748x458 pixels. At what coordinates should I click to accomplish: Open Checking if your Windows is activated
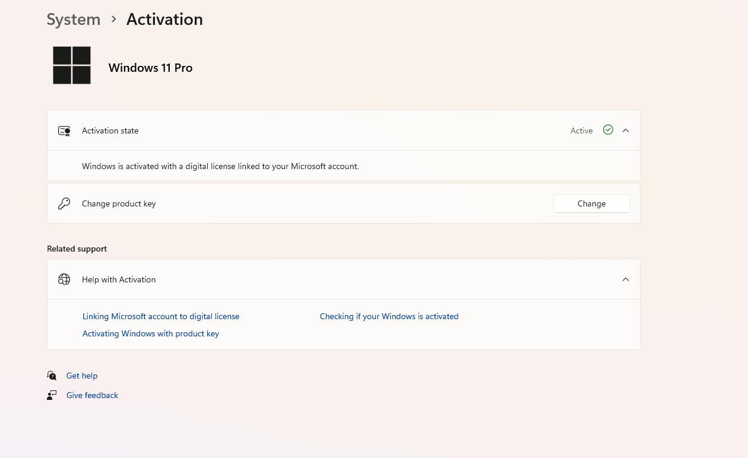coord(389,316)
